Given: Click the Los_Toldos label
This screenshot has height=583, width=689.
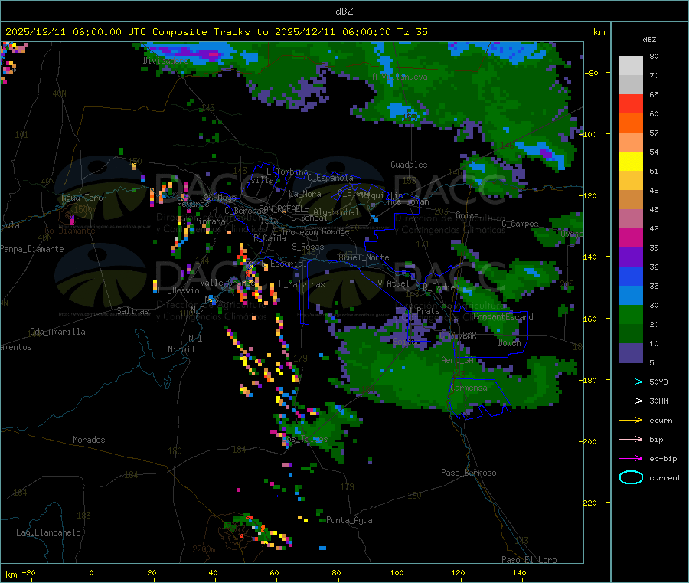Looking at the screenshot, I should [x=305, y=439].
